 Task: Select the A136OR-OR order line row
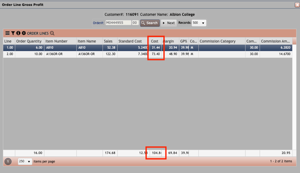coord(147,54)
